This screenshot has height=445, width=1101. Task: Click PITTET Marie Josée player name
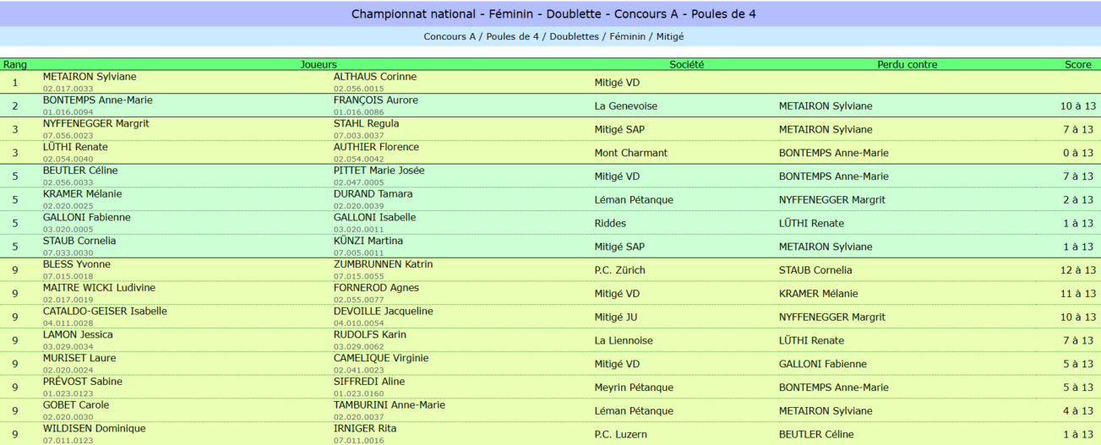[x=379, y=171]
